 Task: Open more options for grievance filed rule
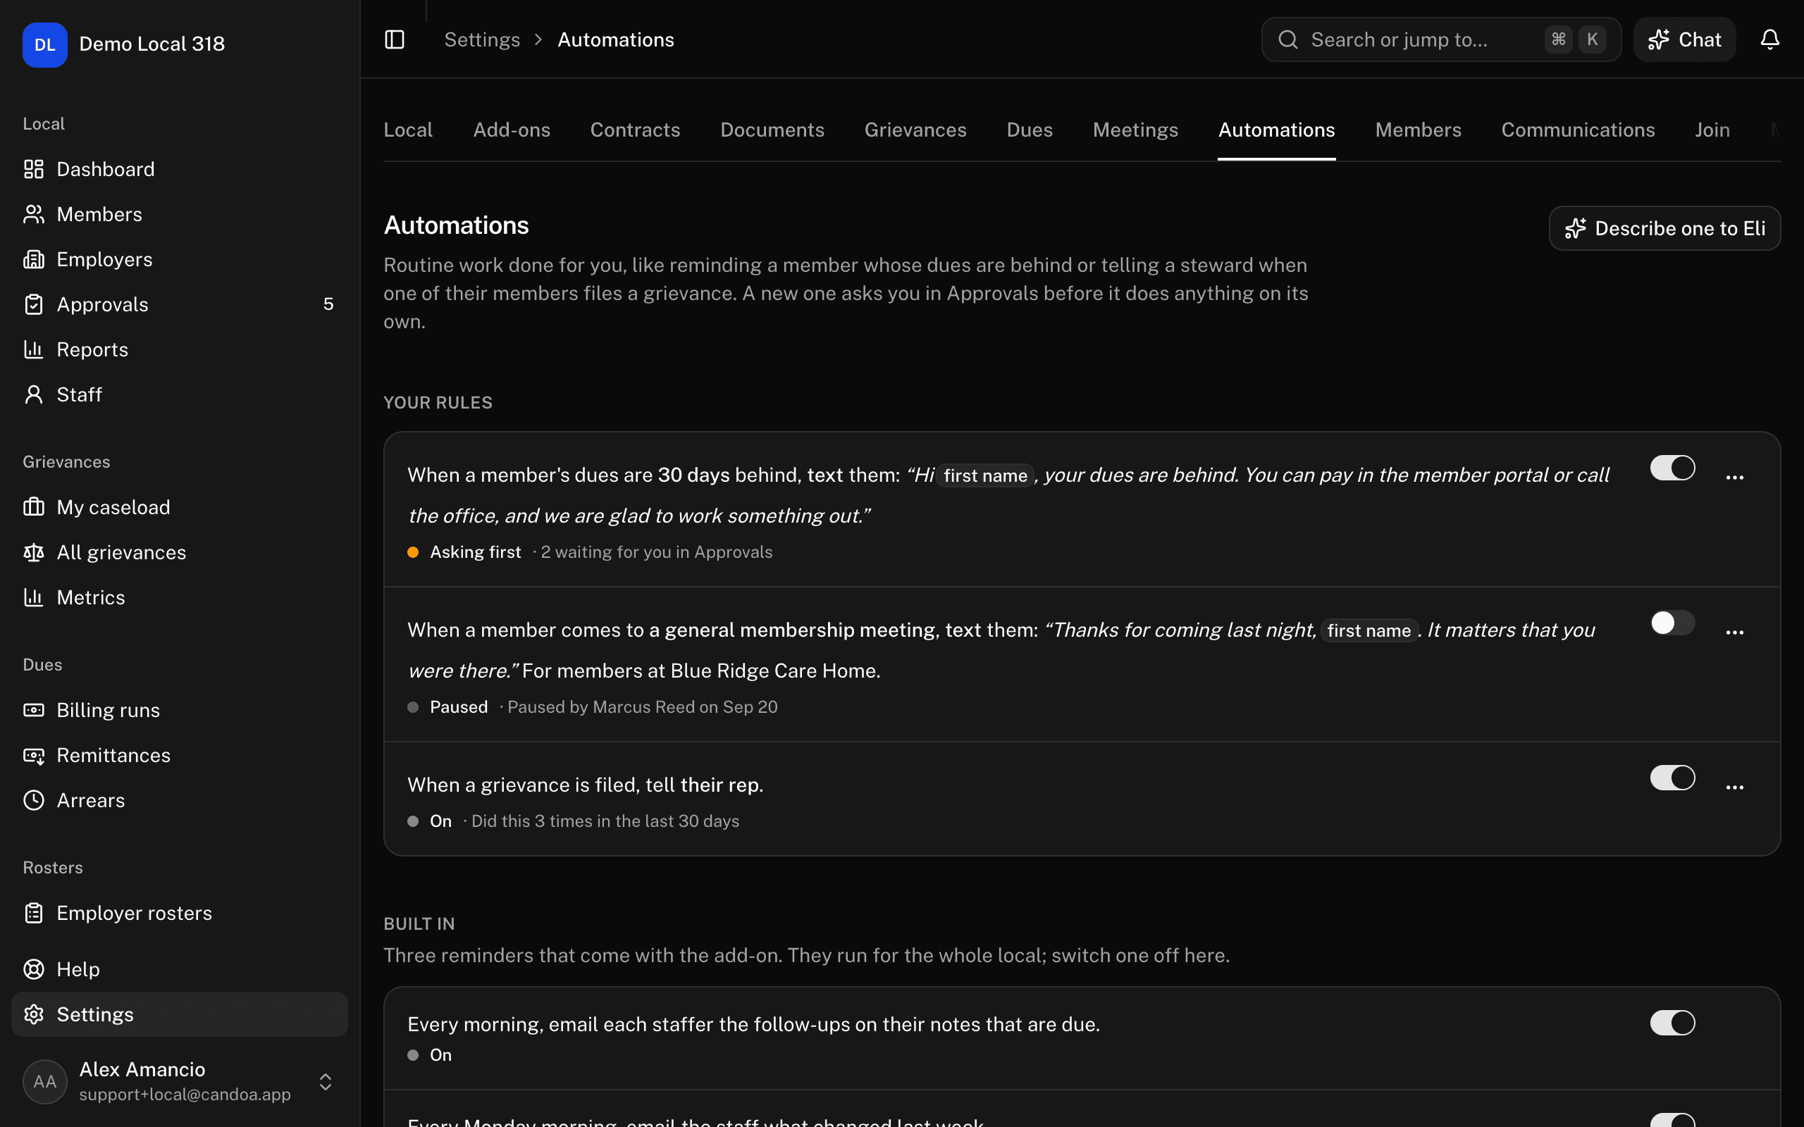(x=1735, y=787)
